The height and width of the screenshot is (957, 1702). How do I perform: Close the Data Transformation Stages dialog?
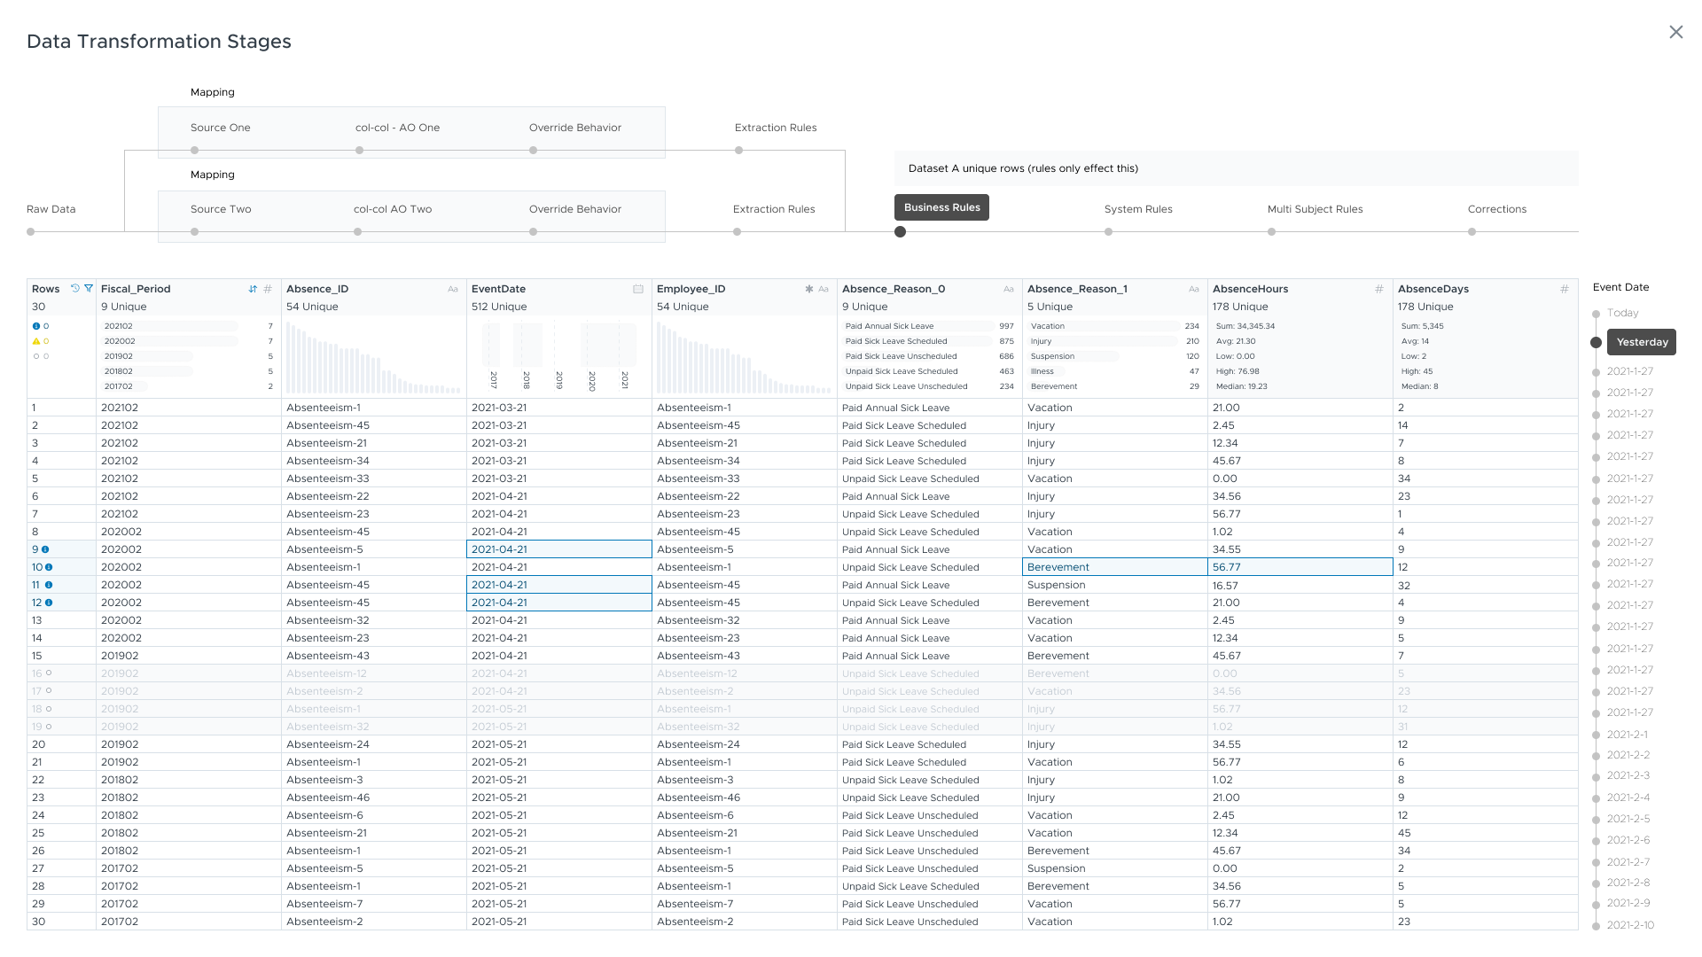[1675, 32]
